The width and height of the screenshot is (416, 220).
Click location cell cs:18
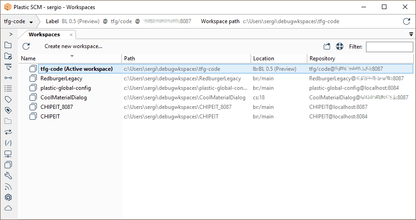click(259, 98)
